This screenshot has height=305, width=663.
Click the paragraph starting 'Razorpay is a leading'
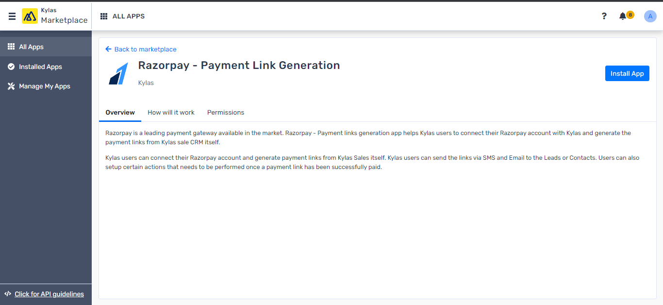point(368,137)
